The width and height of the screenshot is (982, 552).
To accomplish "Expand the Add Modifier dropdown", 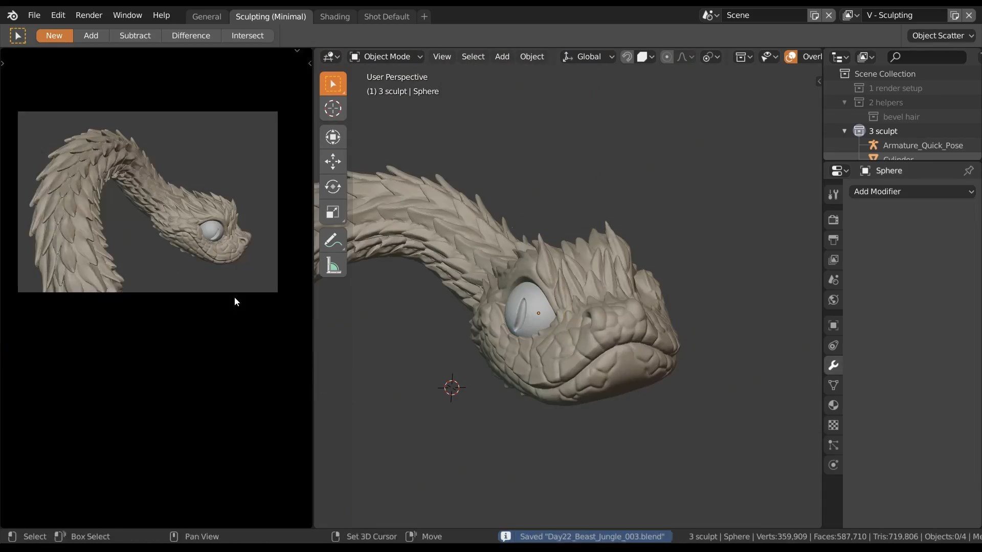I will pos(912,191).
